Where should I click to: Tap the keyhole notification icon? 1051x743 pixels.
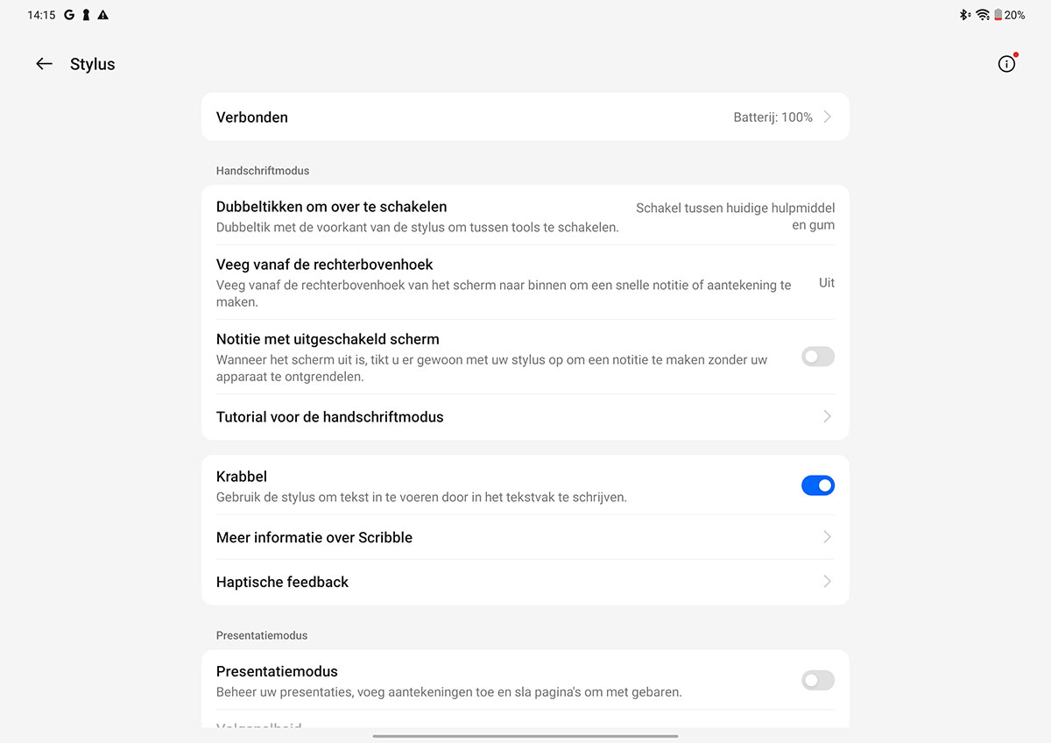[x=86, y=15]
